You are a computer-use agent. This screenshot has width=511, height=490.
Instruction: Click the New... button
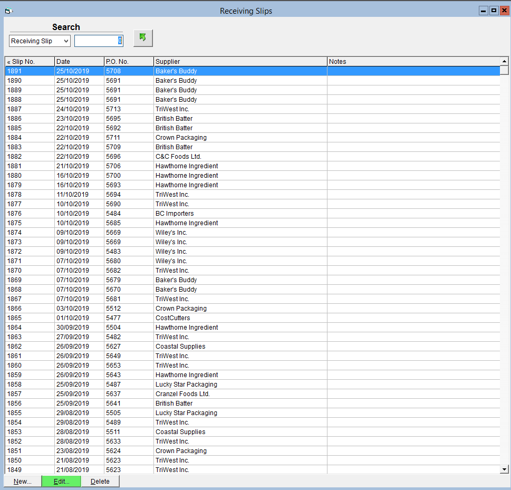click(x=23, y=482)
